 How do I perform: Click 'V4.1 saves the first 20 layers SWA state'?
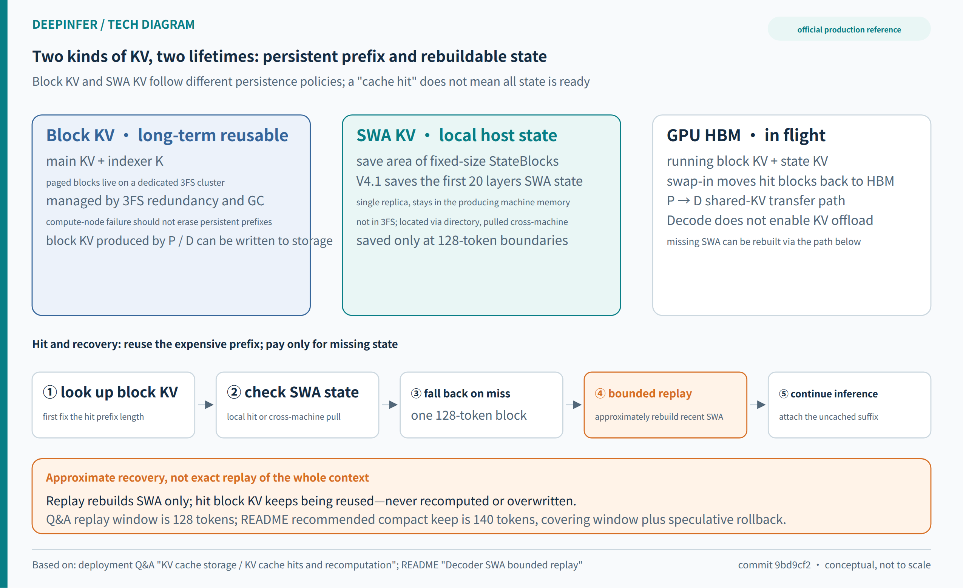(469, 181)
